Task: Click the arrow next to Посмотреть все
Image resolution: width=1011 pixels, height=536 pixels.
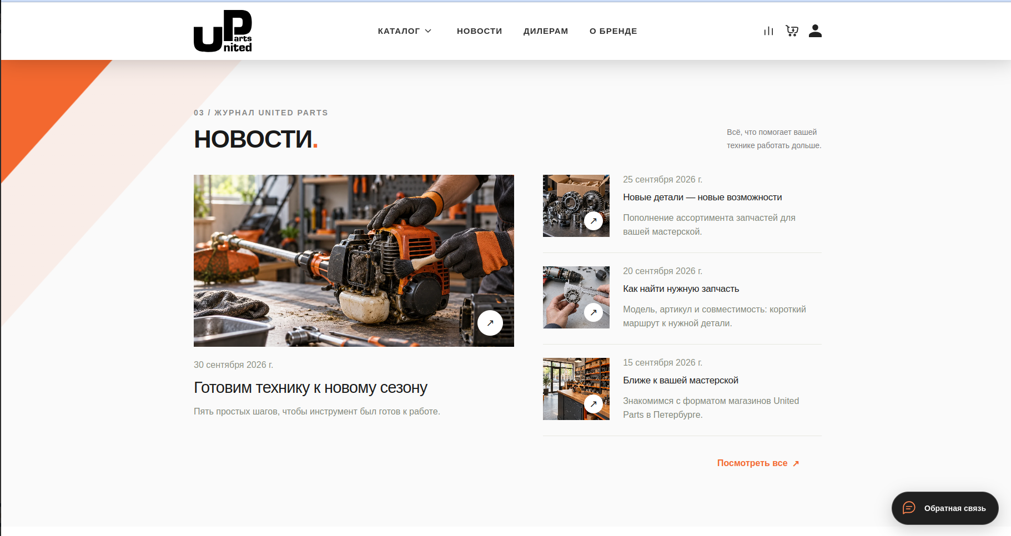Action: 796,463
